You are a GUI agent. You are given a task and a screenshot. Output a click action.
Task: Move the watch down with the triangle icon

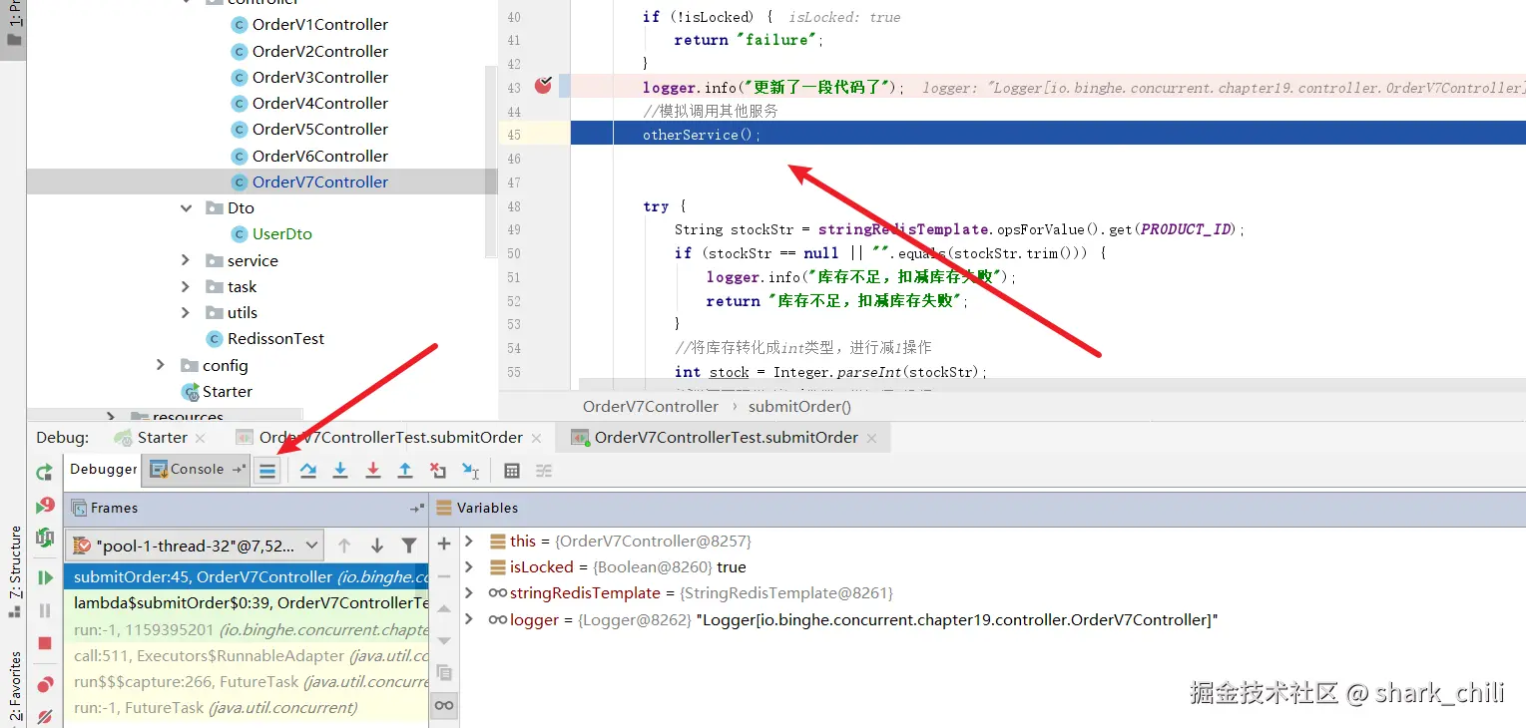point(444,640)
